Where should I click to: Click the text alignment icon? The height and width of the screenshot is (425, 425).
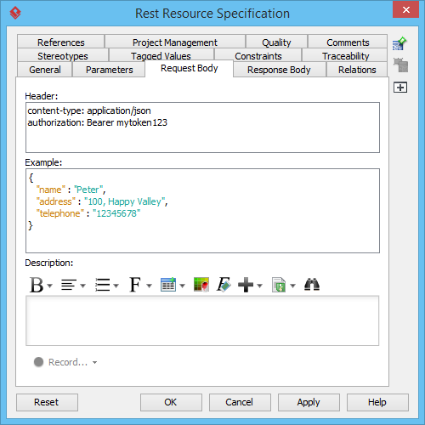69,285
